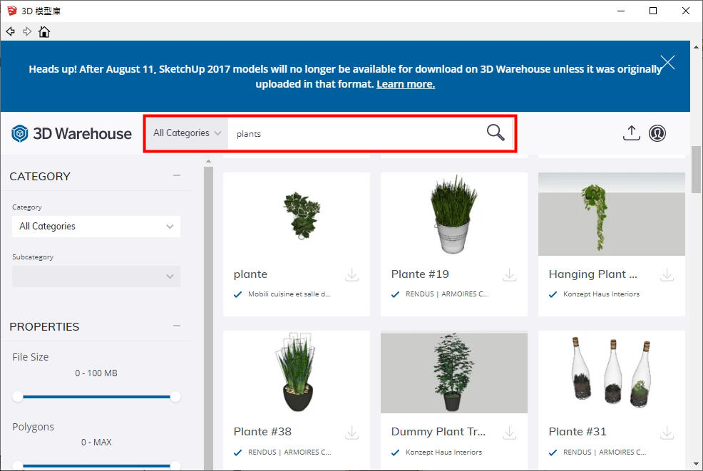The height and width of the screenshot is (471, 703).
Task: Minimize the 3D 模型庫 window
Action: (621, 11)
